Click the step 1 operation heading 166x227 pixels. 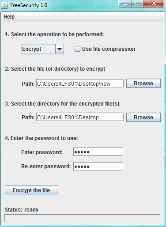[54, 34]
